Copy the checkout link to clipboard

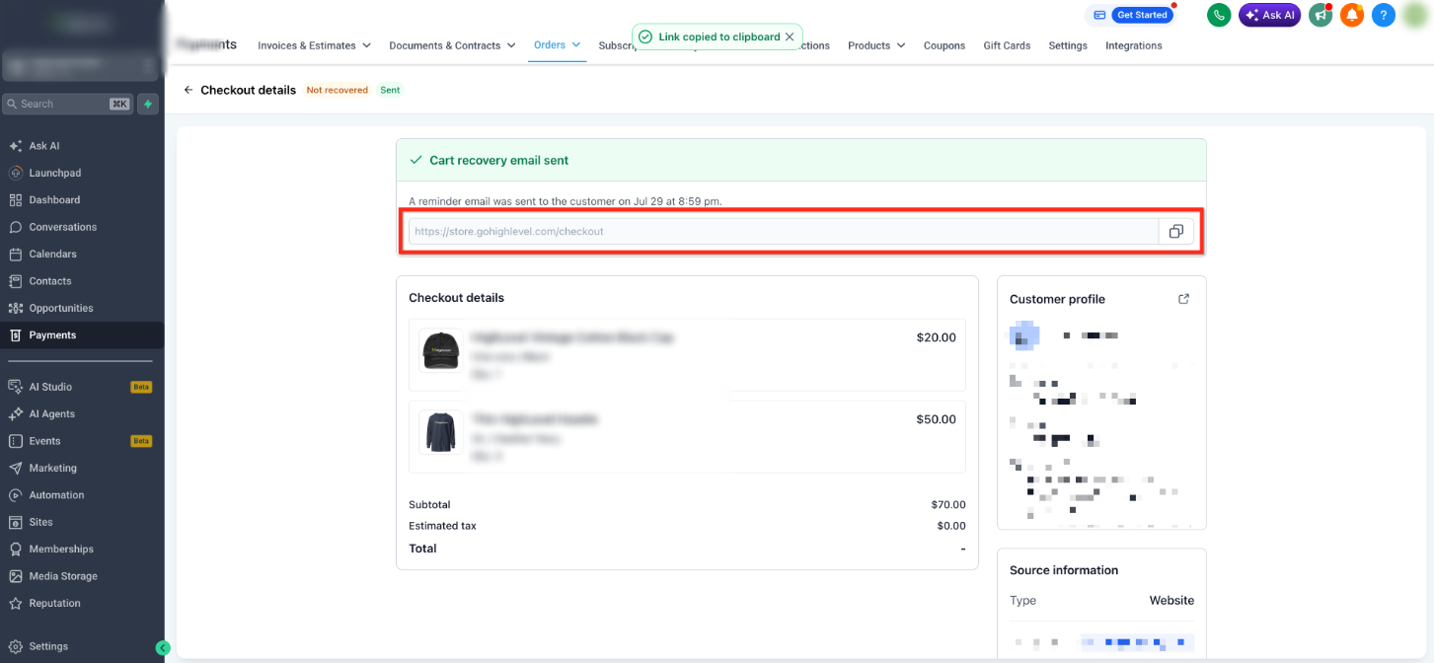pos(1175,232)
